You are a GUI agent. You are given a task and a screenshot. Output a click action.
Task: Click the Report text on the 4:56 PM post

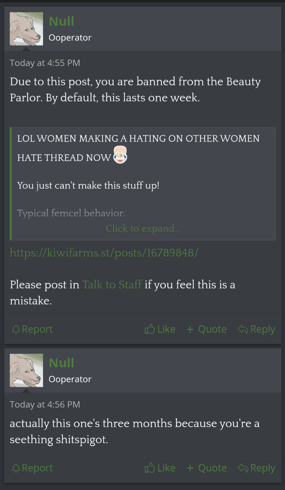37,468
